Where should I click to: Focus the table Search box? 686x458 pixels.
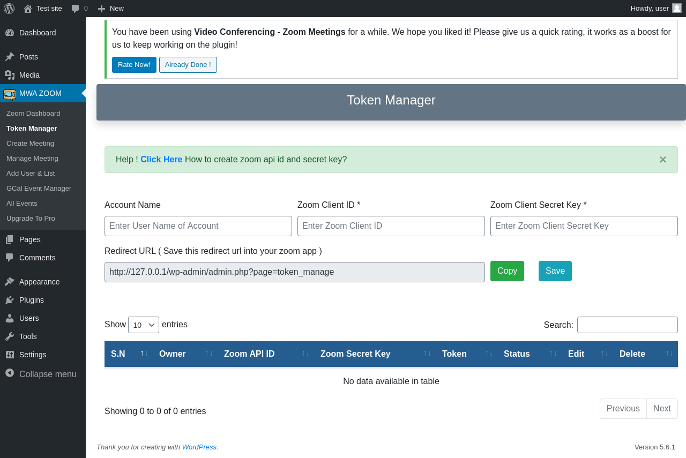tap(628, 325)
